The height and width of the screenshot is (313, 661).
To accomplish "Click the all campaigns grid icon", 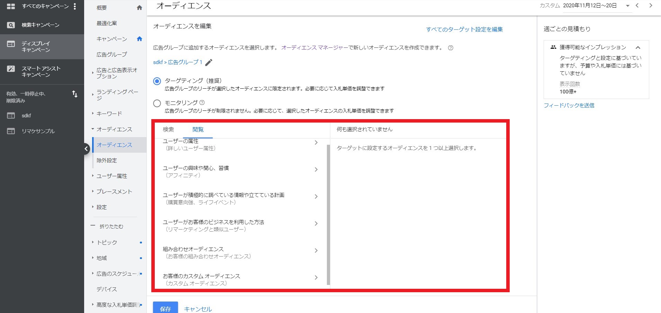I will 11,6.
